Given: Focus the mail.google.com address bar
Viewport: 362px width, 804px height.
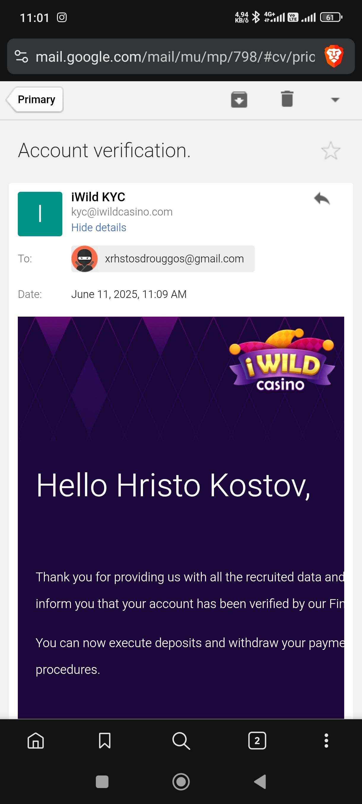Looking at the screenshot, I should click(175, 57).
